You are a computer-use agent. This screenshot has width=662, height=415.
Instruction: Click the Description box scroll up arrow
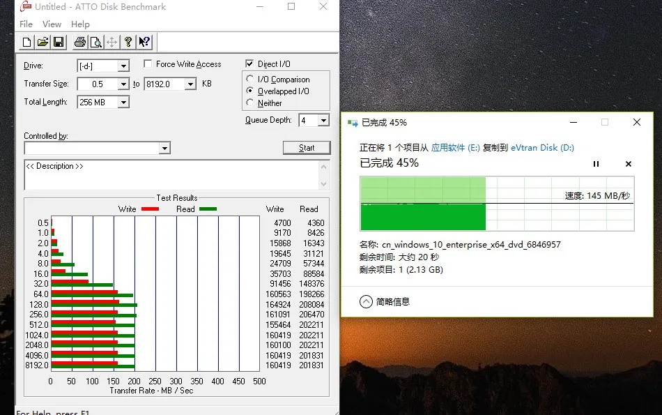click(x=323, y=167)
